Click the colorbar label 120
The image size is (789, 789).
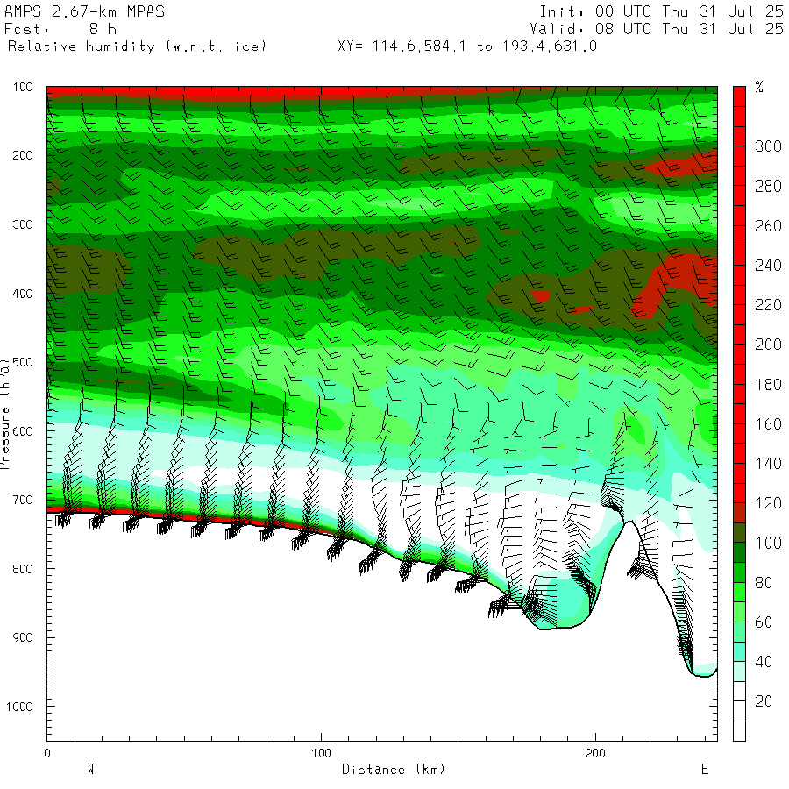click(768, 503)
